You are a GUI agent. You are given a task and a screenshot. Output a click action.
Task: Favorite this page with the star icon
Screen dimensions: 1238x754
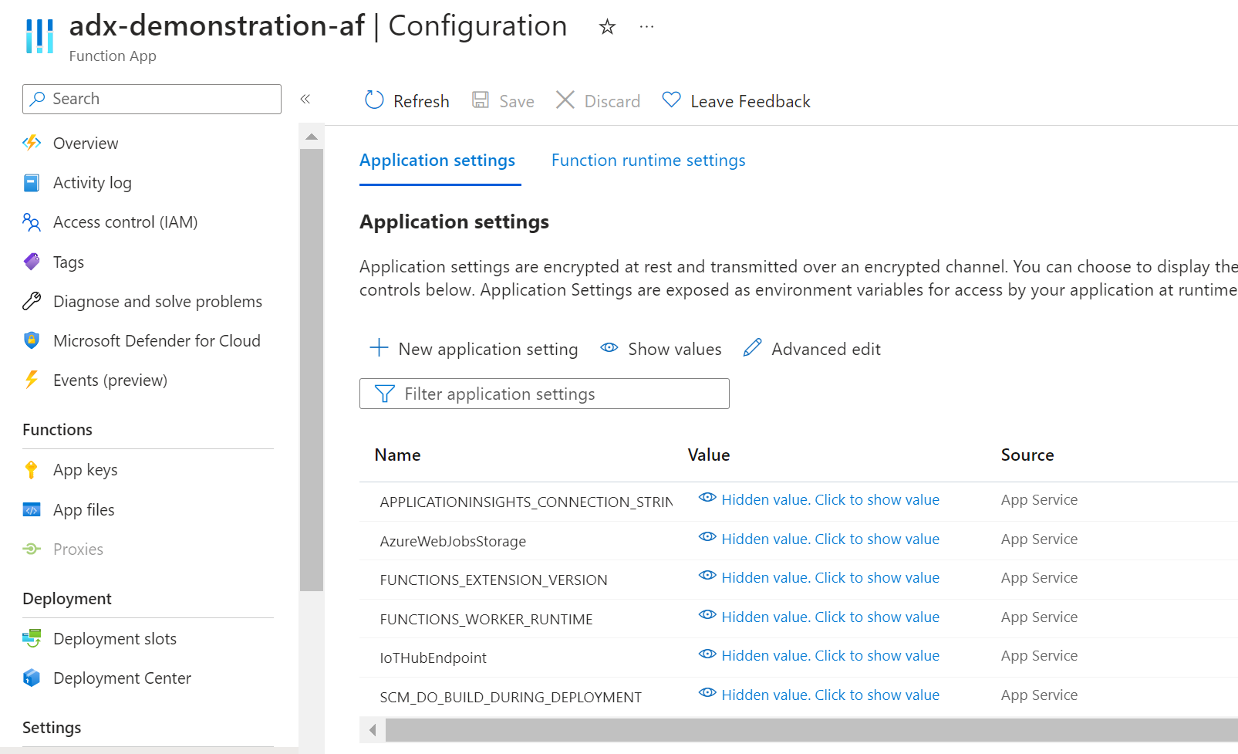[x=607, y=28]
